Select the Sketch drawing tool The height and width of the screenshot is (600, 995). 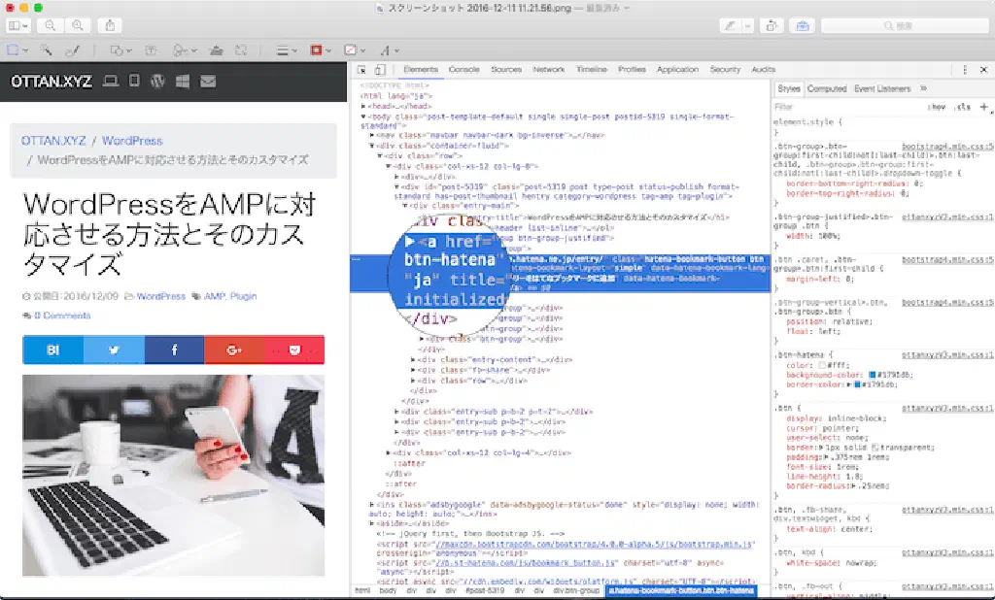pyautogui.click(x=71, y=50)
